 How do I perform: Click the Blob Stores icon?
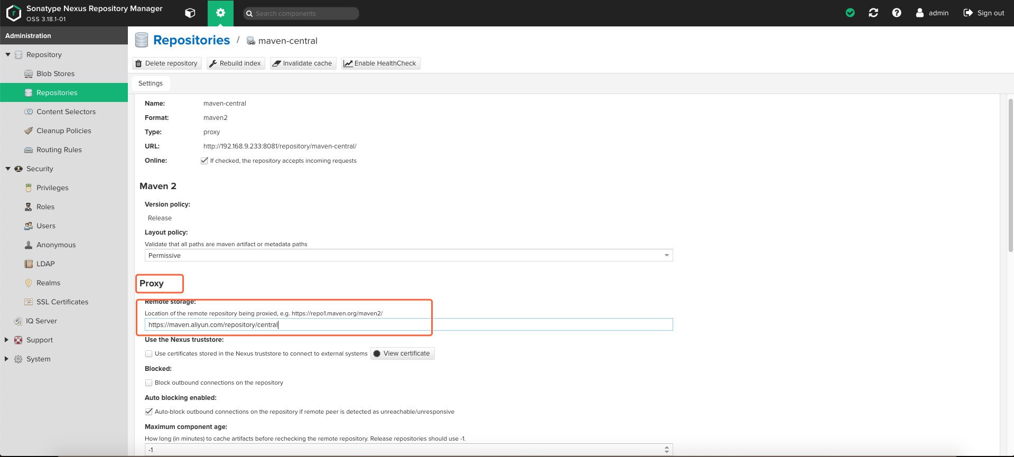(29, 74)
